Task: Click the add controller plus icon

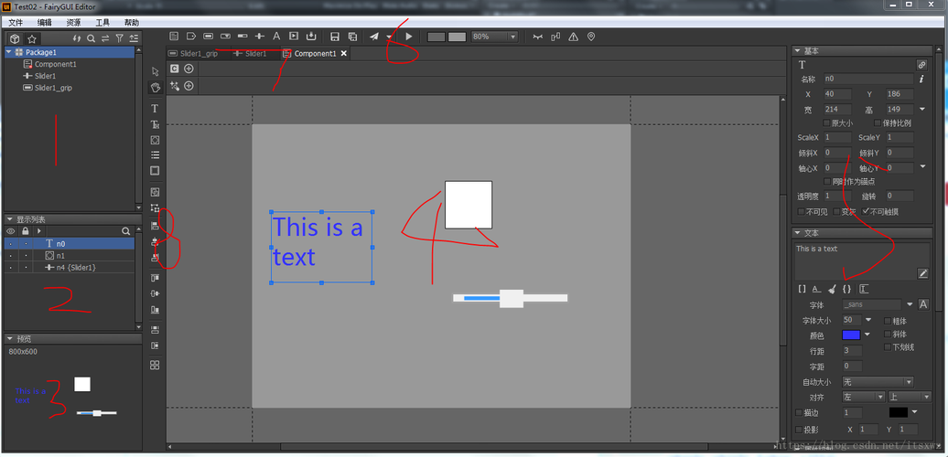Action: pos(189,69)
